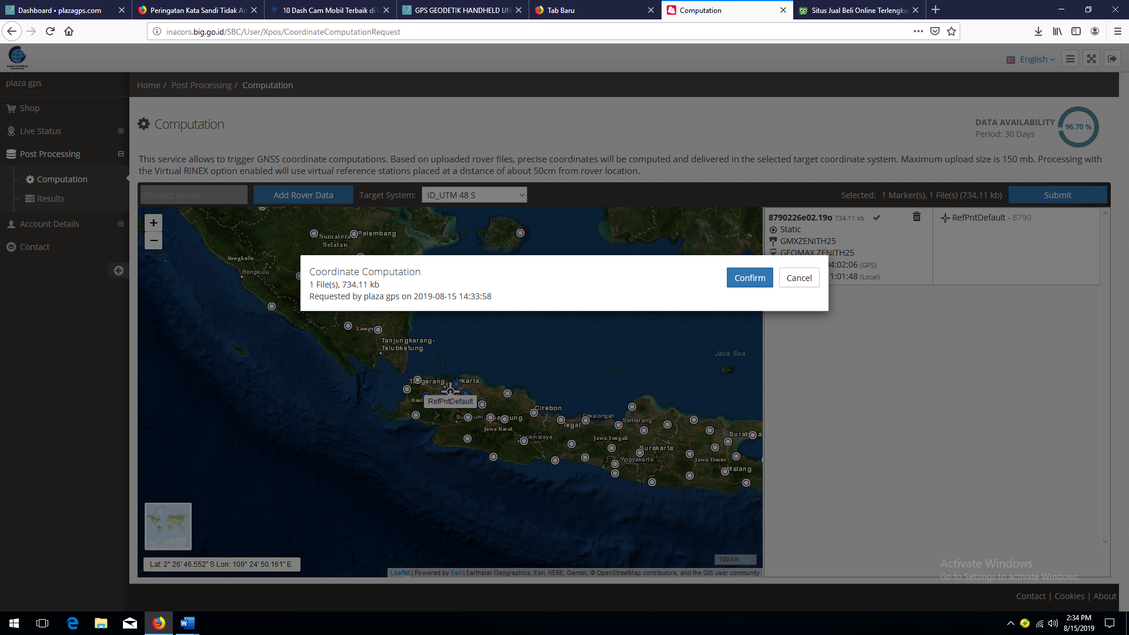Click the trash icon for rover file
1129x635 pixels.
pyautogui.click(x=916, y=217)
